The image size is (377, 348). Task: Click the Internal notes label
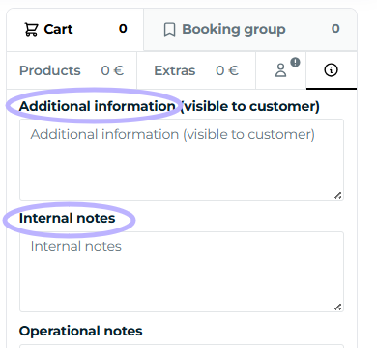click(67, 218)
